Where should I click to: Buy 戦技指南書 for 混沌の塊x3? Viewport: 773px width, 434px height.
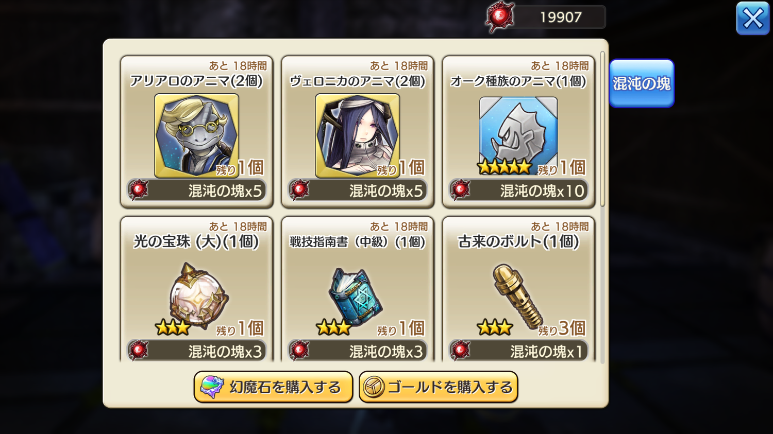pyautogui.click(x=358, y=351)
